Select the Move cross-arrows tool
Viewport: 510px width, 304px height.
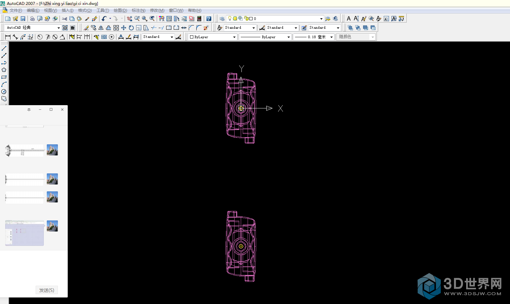[124, 28]
